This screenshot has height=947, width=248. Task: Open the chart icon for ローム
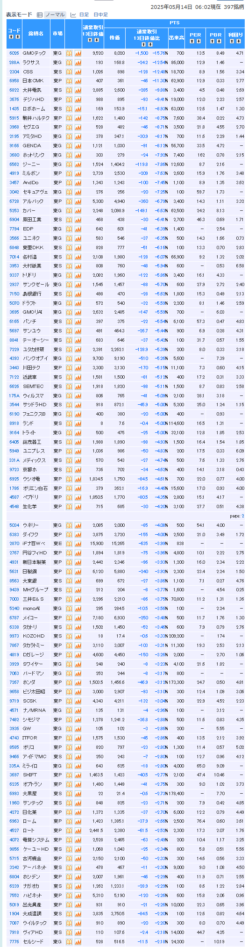78,821
